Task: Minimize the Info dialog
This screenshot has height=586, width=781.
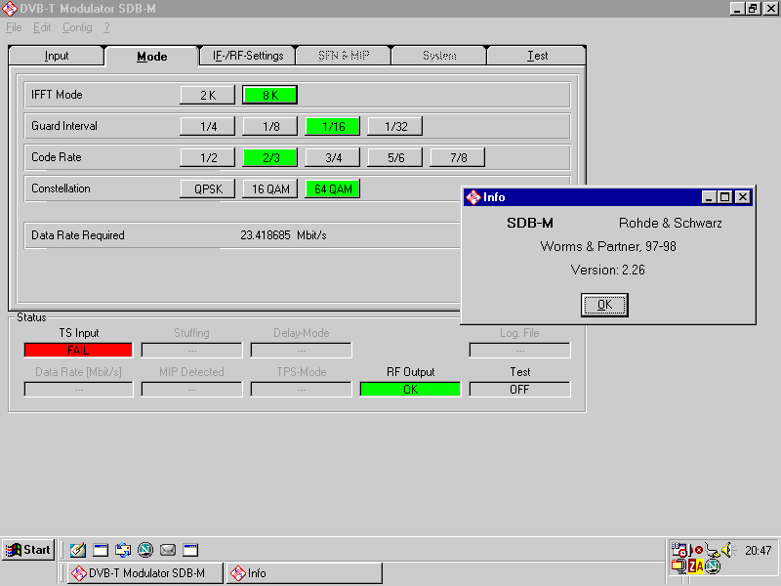Action: [709, 197]
